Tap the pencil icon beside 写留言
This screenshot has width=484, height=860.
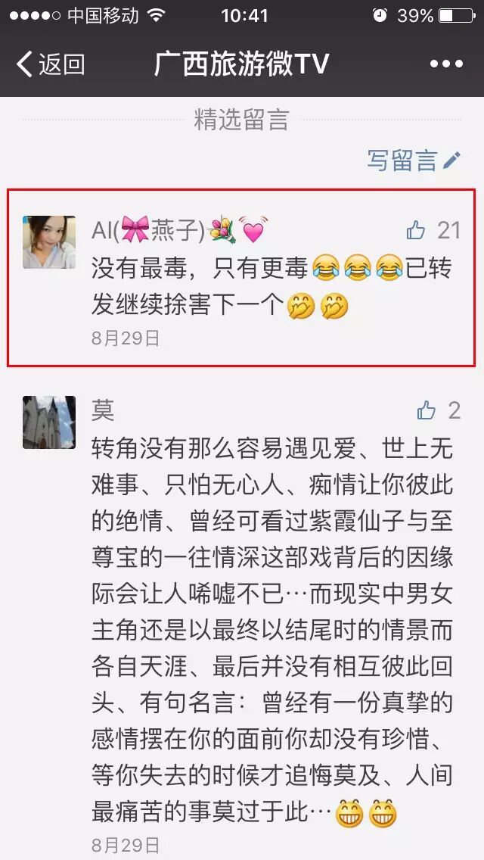click(x=452, y=160)
